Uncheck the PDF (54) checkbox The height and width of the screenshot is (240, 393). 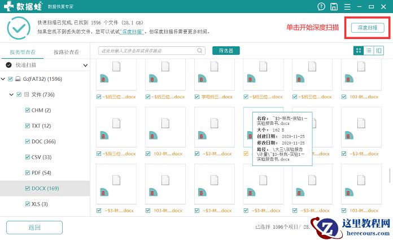(28, 173)
